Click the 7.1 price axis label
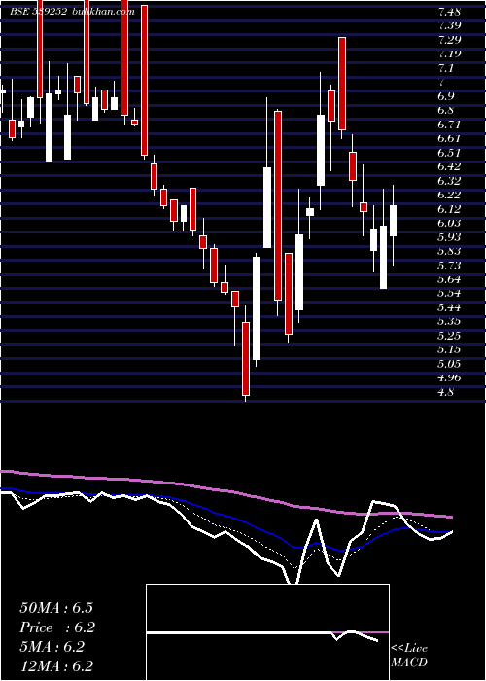The image size is (486, 681). (446, 68)
